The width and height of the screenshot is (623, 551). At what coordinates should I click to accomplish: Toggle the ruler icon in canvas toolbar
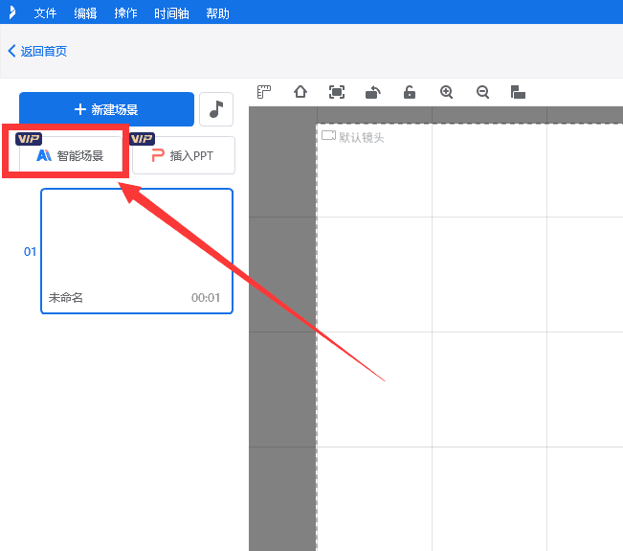(x=265, y=92)
